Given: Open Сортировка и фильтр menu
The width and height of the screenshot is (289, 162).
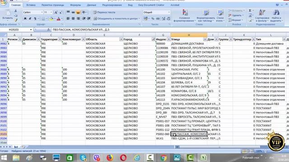Looking at the screenshot, I should (262, 16).
